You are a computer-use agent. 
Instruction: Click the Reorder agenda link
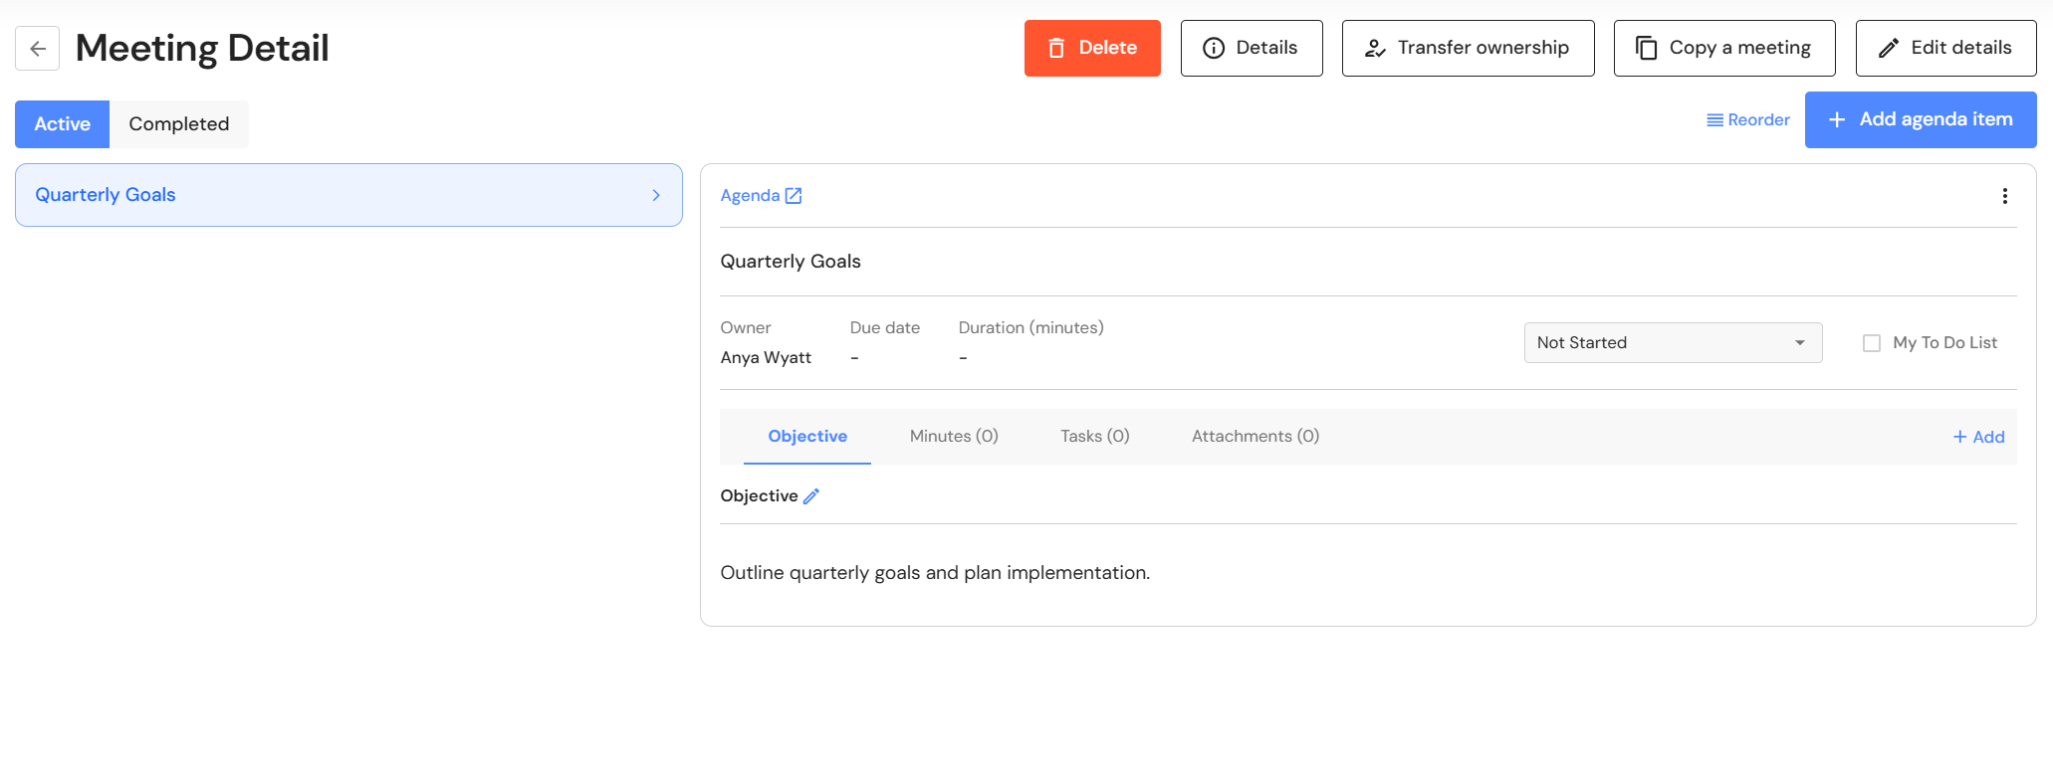click(1748, 119)
